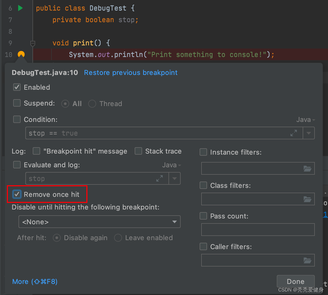Click the fold marker beside print method

(33, 43)
